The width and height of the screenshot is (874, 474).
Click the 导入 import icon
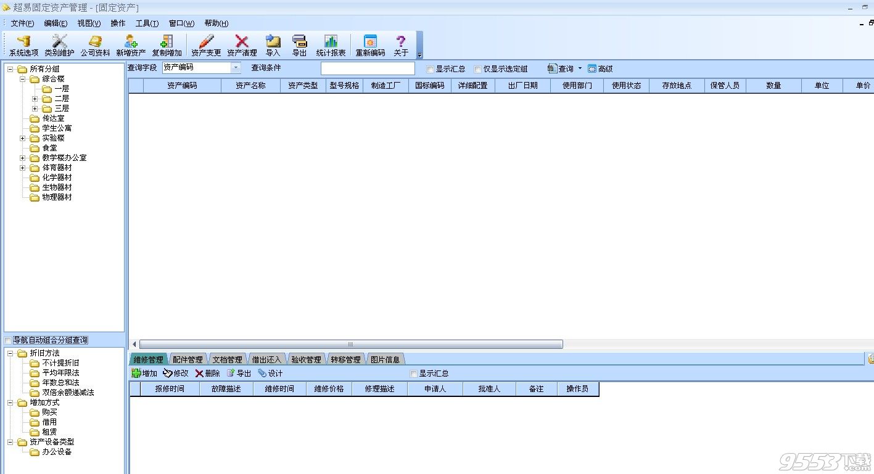click(273, 46)
